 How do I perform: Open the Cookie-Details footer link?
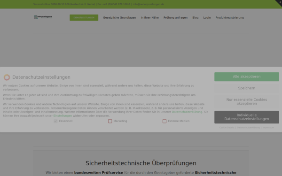pyautogui.click(x=227, y=128)
